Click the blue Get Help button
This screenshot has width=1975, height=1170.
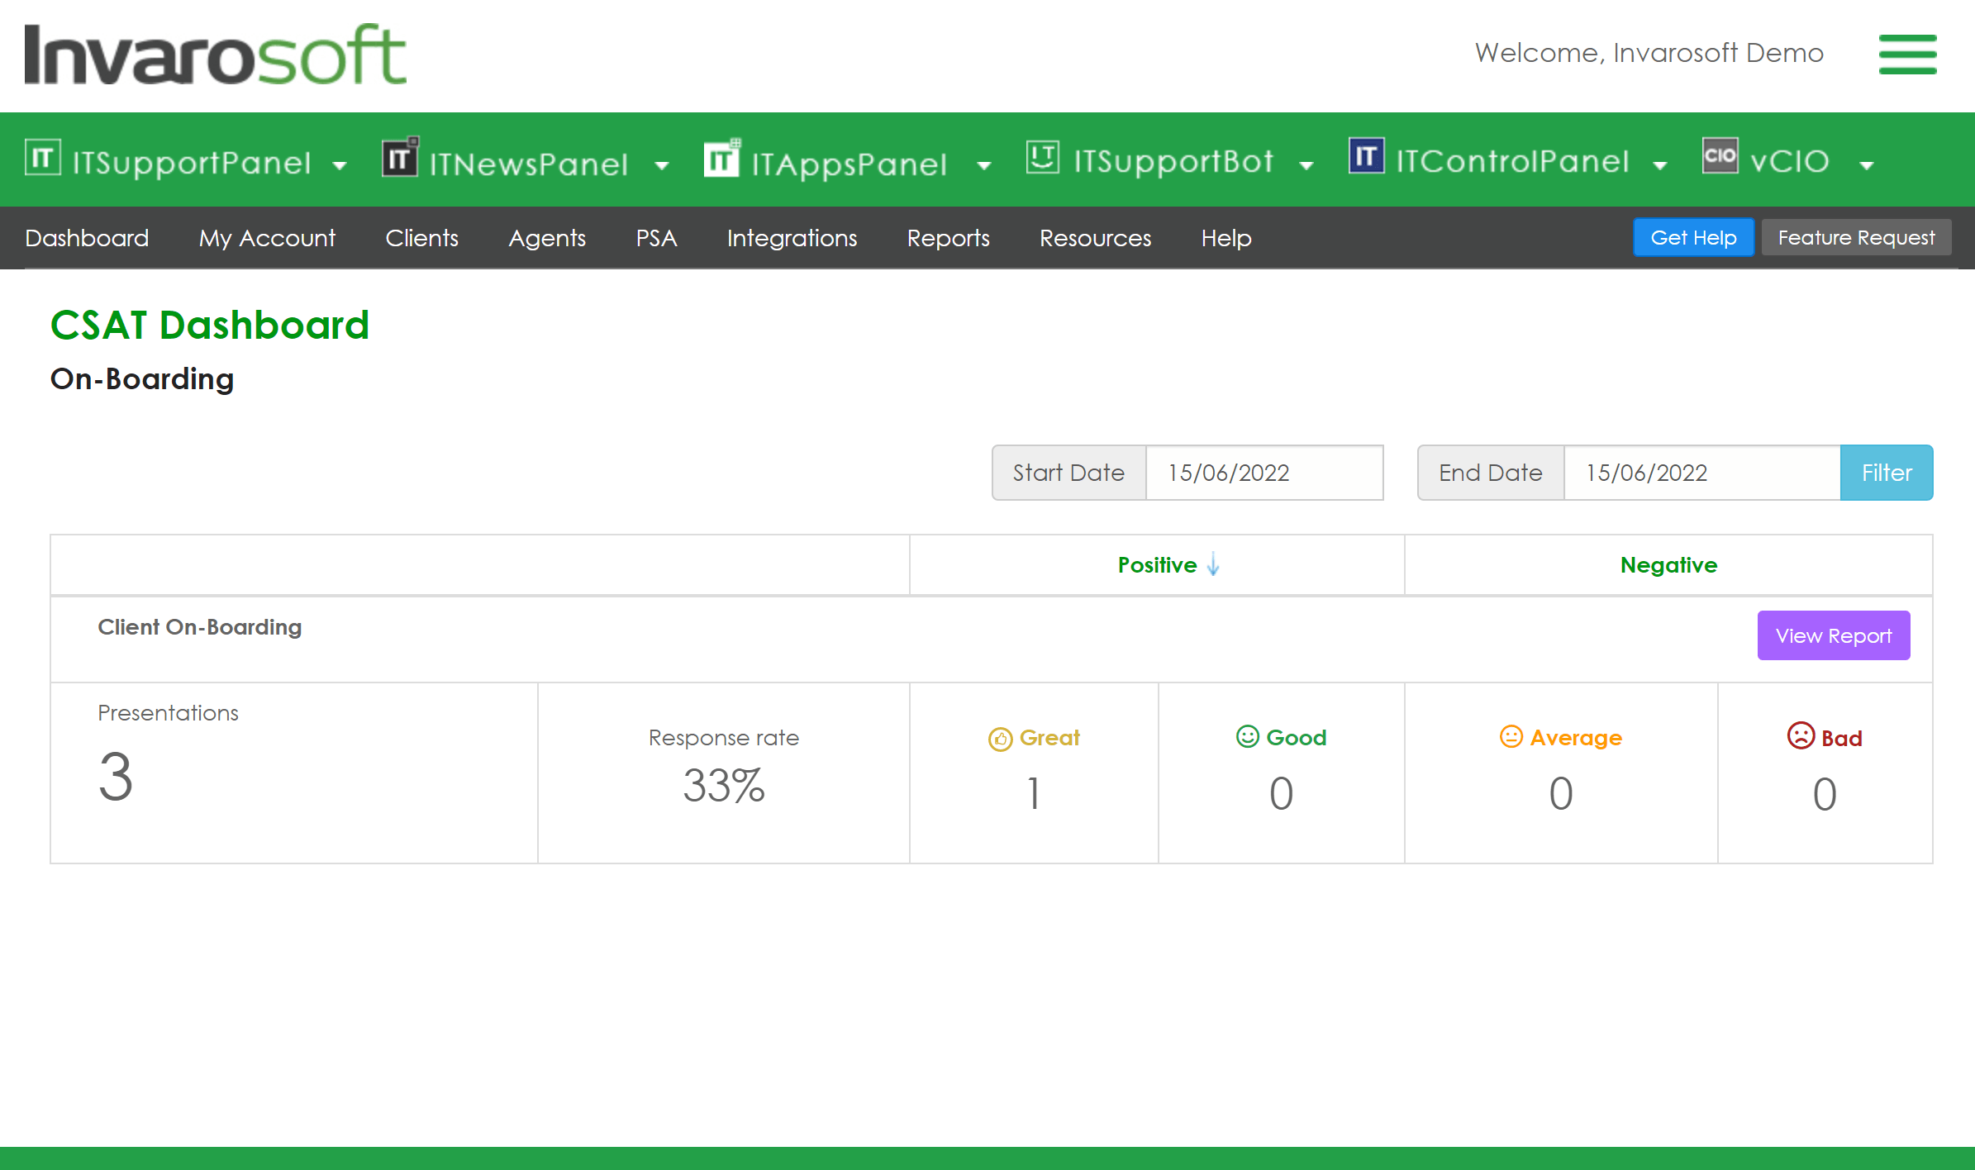click(x=1693, y=238)
